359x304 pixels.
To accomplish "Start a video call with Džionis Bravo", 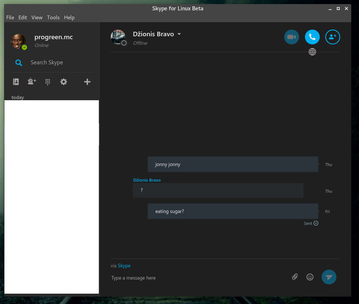I will tap(292, 37).
